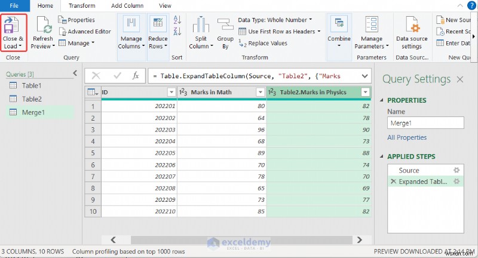This screenshot has width=478, height=258.
Task: Open Use First Row as Headers arrow
Action: [x=319, y=32]
